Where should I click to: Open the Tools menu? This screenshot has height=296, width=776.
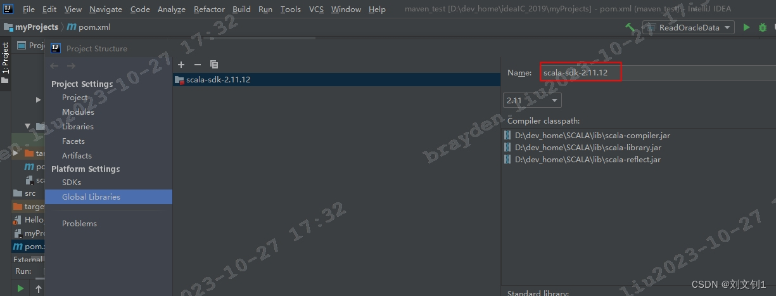coord(290,10)
